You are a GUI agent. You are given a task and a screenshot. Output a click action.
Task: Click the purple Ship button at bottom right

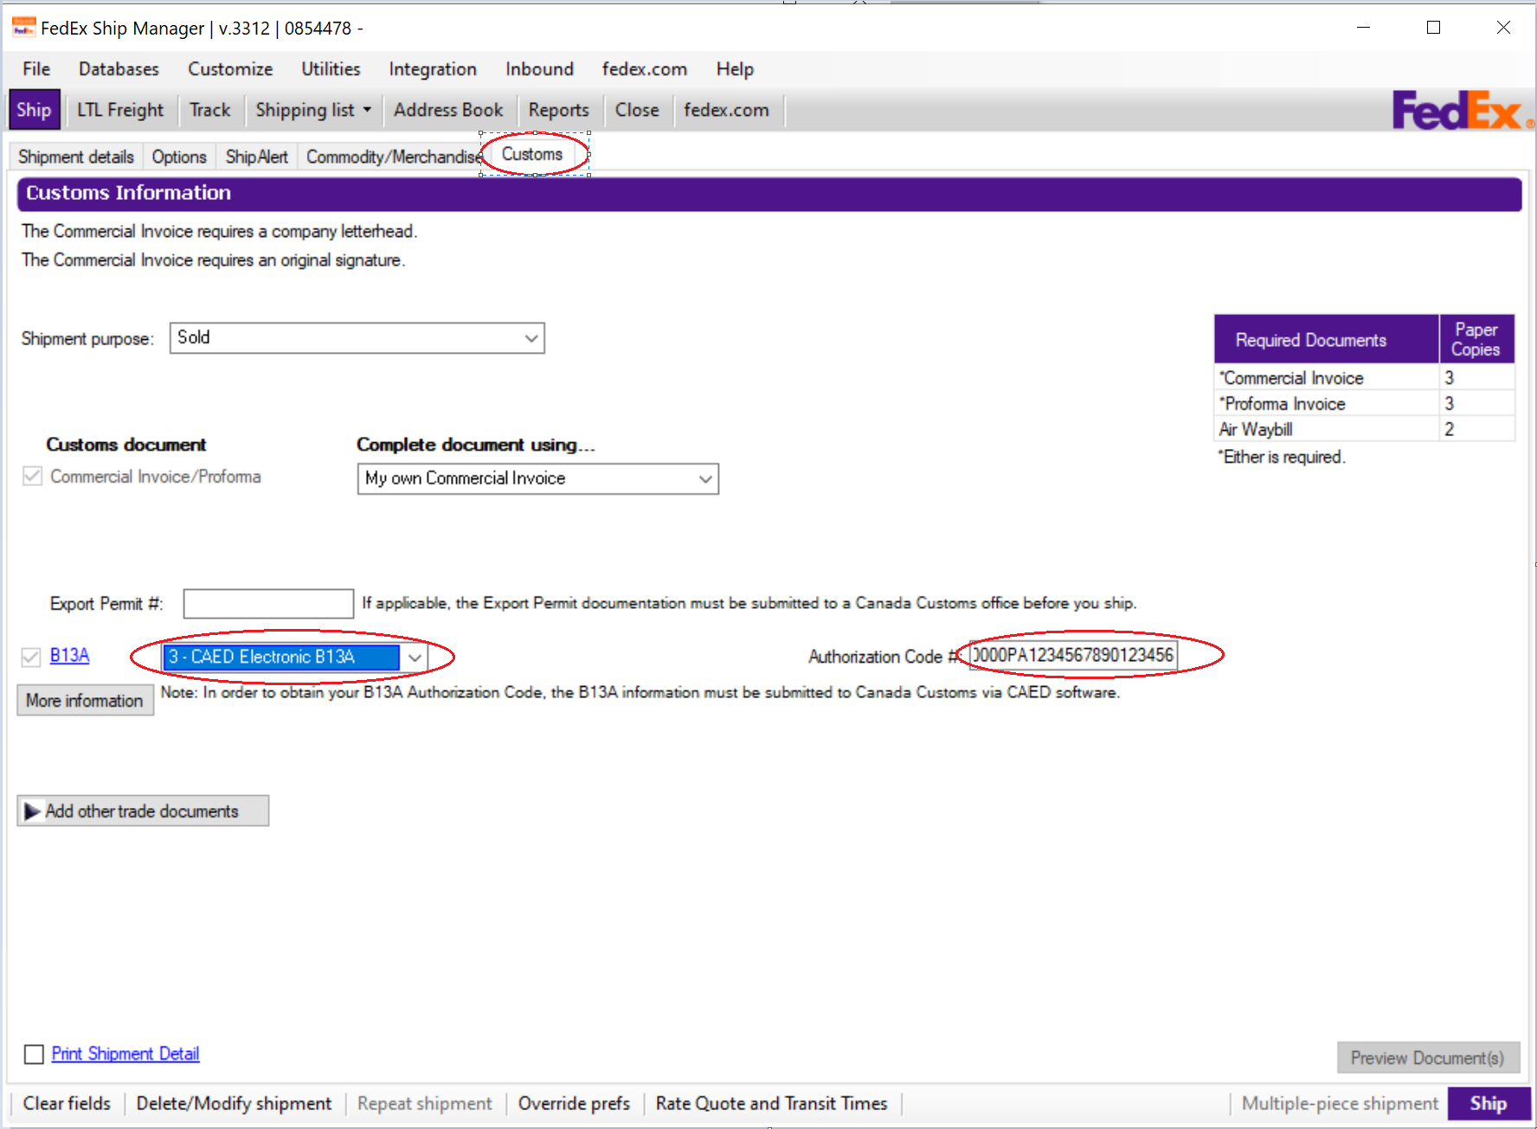click(1489, 1104)
